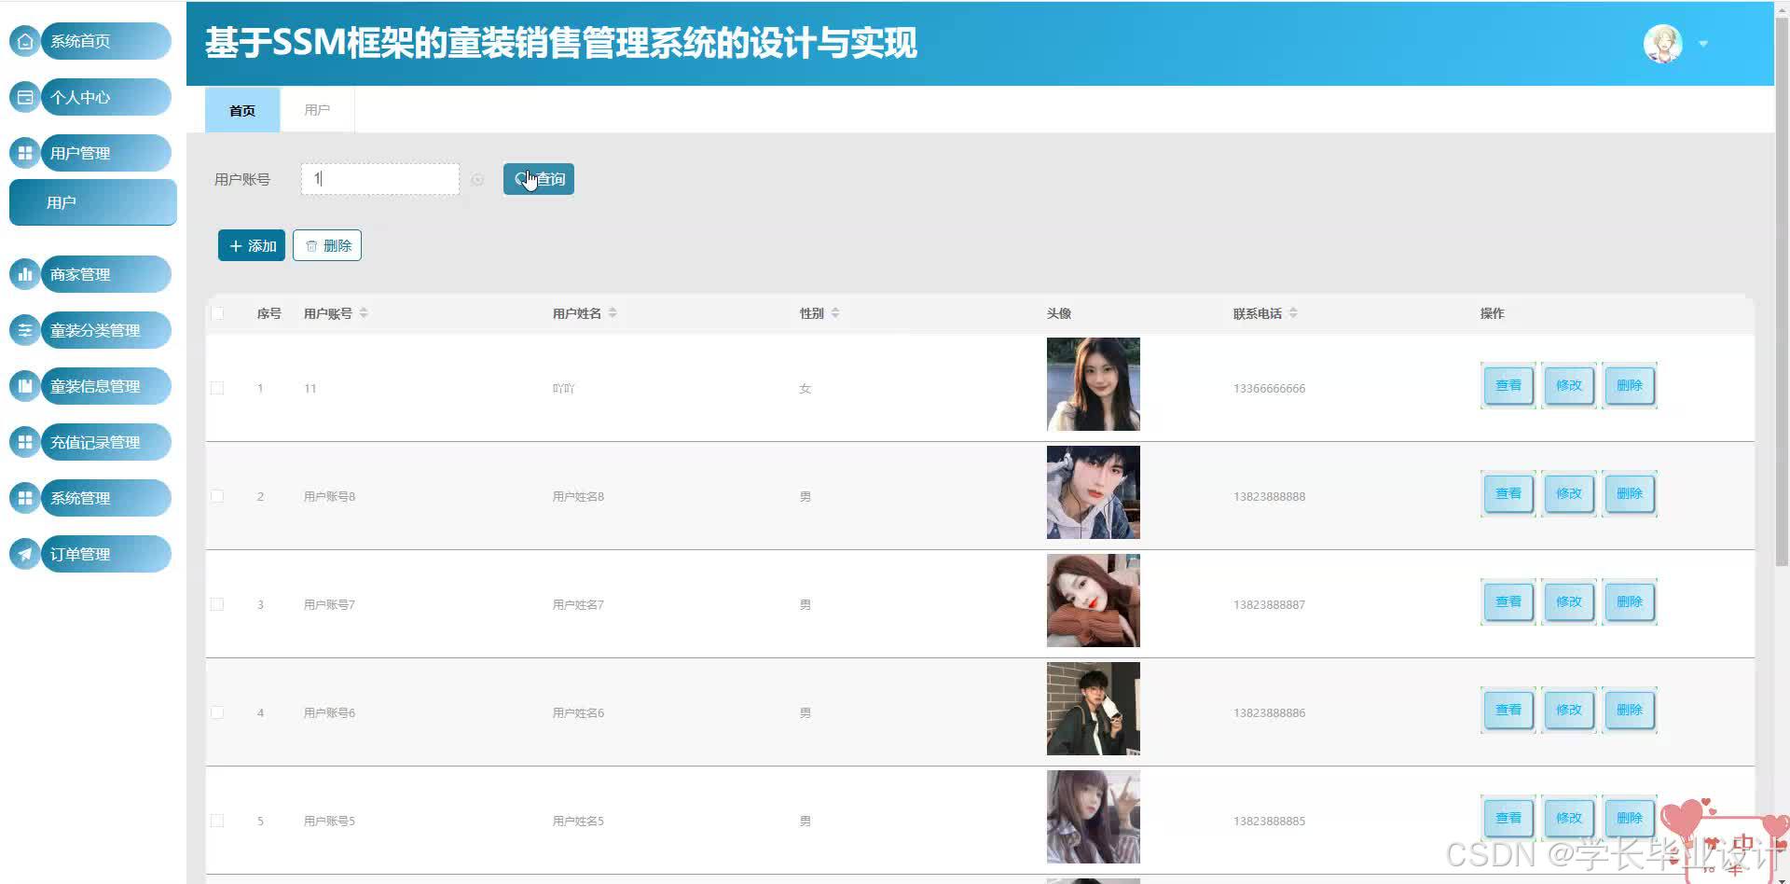Check the row for 用户账号5
The width and height of the screenshot is (1790, 884).
(x=217, y=821)
